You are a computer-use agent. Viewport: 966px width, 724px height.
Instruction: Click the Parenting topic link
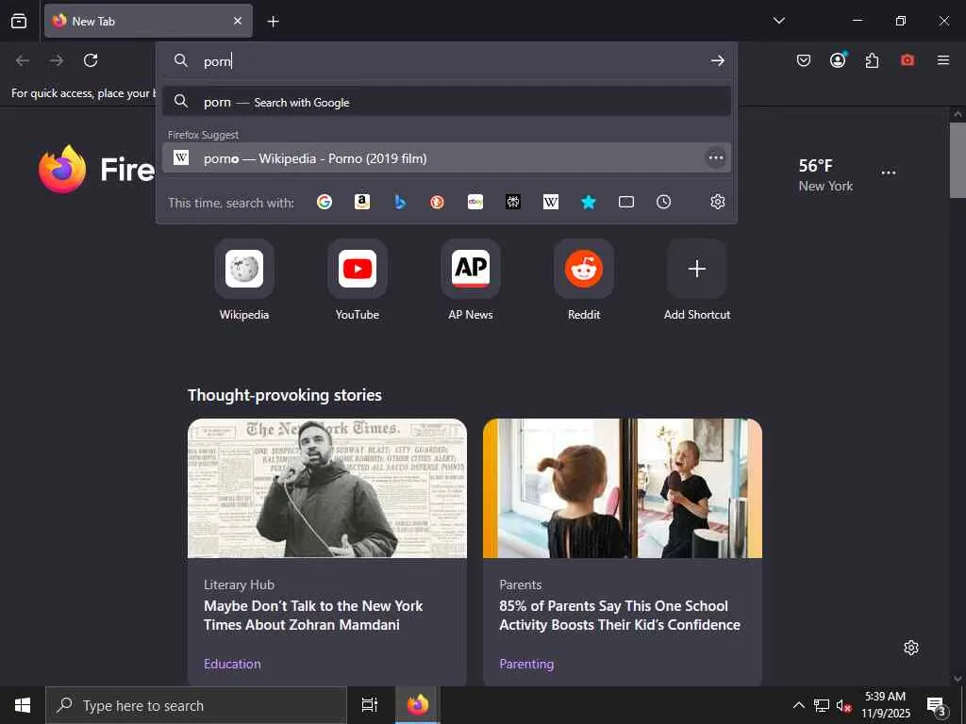[x=526, y=664]
